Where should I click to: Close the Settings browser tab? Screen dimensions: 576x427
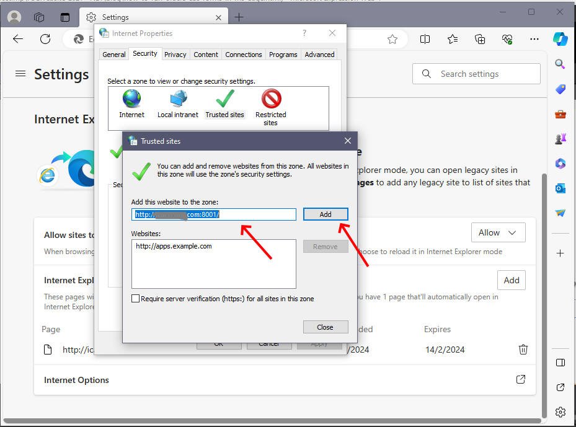pos(218,17)
